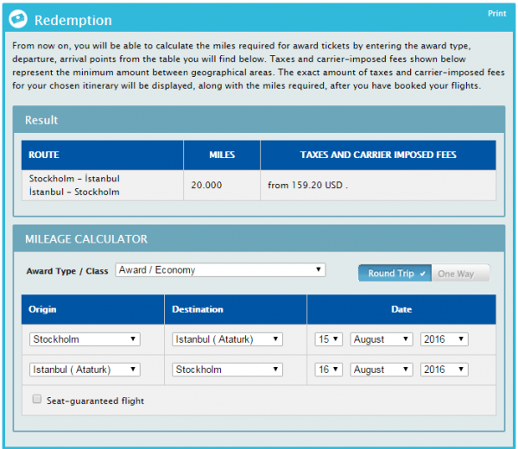The width and height of the screenshot is (518, 449).
Task: Click the MILES column header in Result table
Action: pos(222,155)
